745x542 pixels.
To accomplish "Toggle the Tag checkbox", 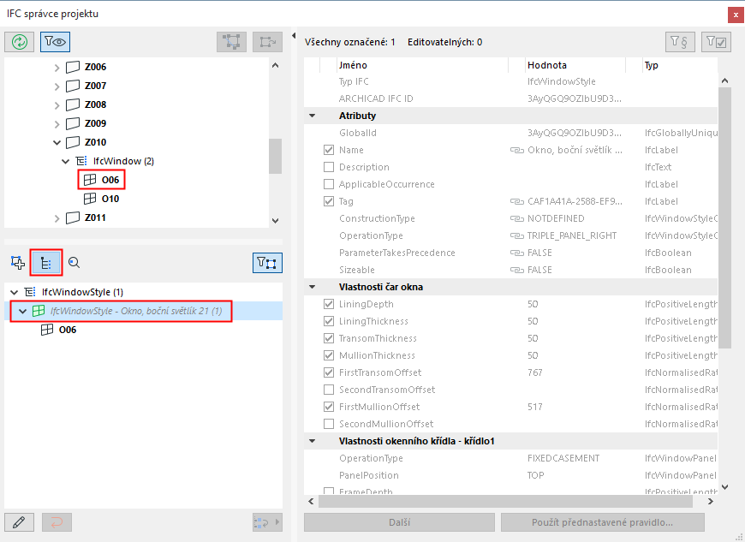I will pos(328,201).
